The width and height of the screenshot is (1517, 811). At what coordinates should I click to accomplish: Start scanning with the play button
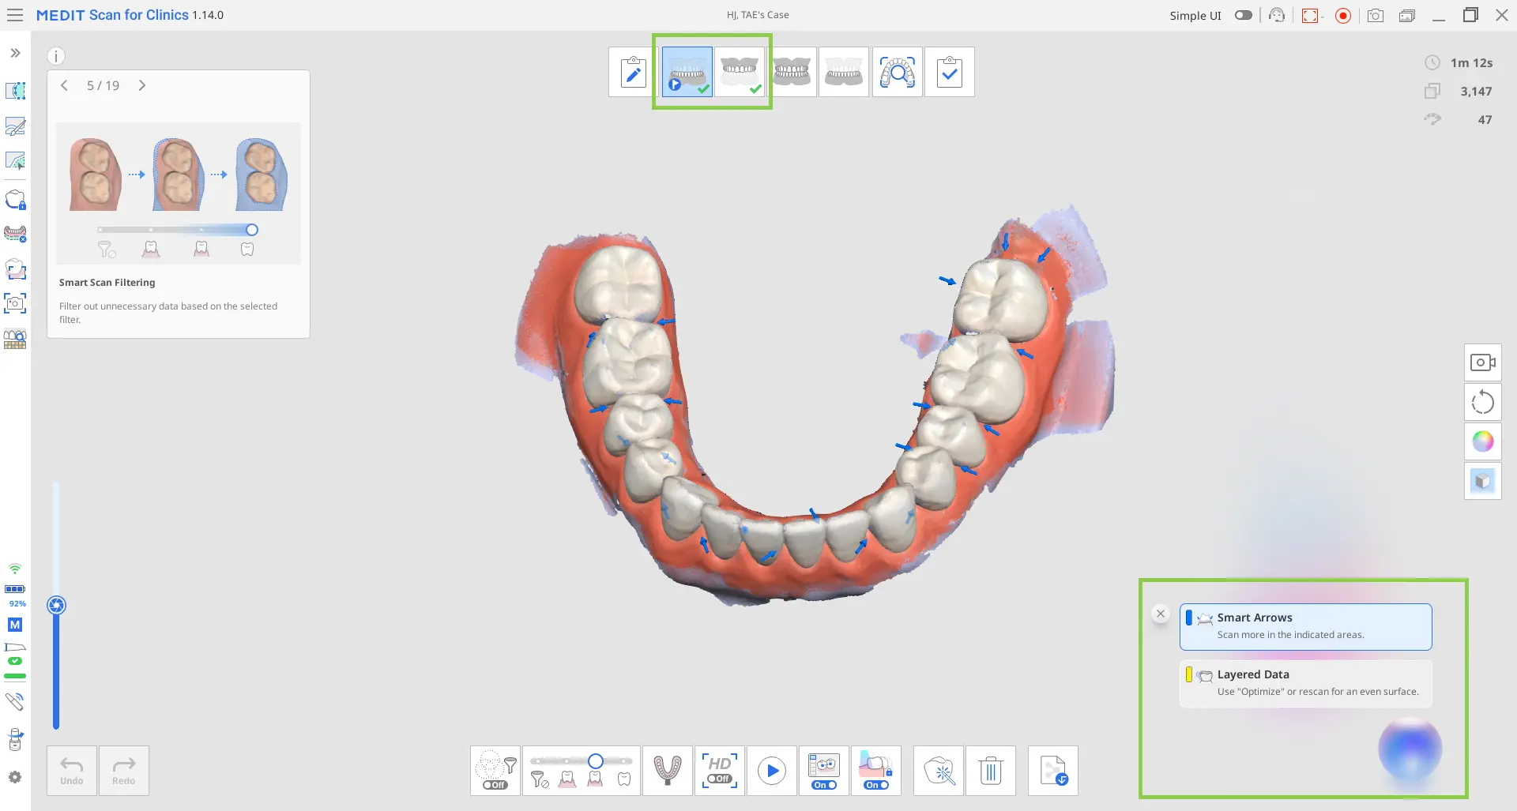(772, 771)
